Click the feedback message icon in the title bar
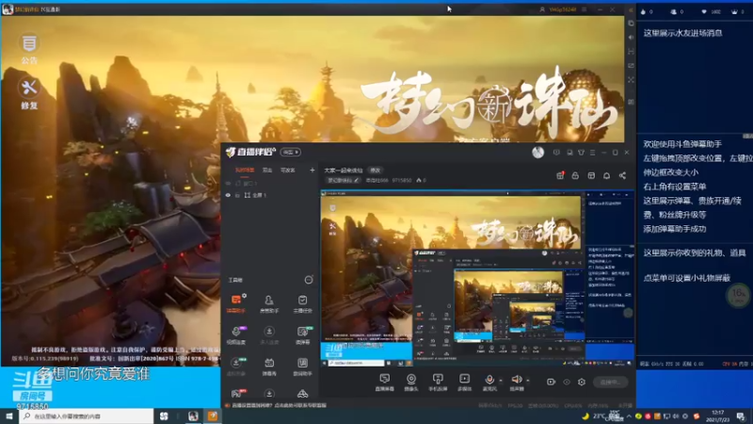The width and height of the screenshot is (753, 424). 556,153
